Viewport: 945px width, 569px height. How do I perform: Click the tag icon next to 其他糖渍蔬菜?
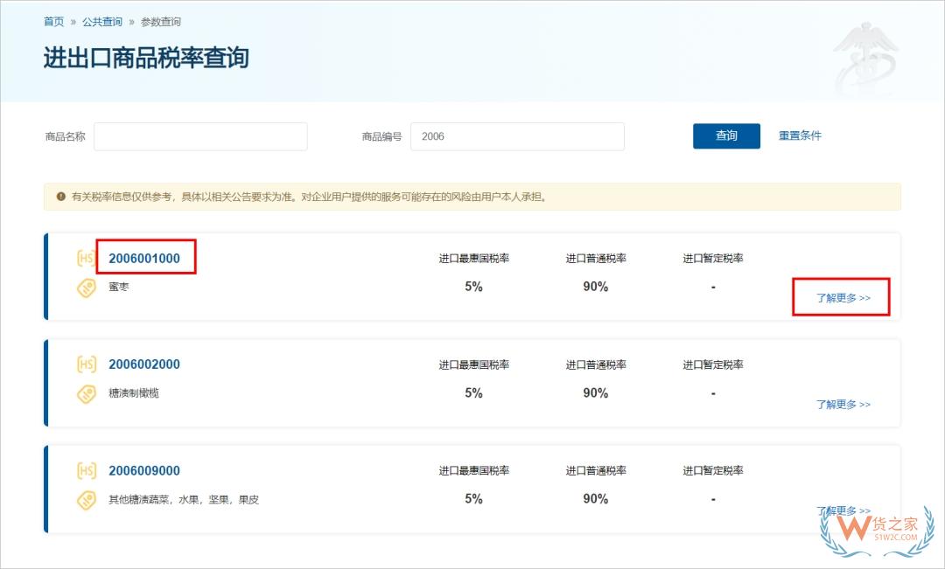tap(86, 501)
